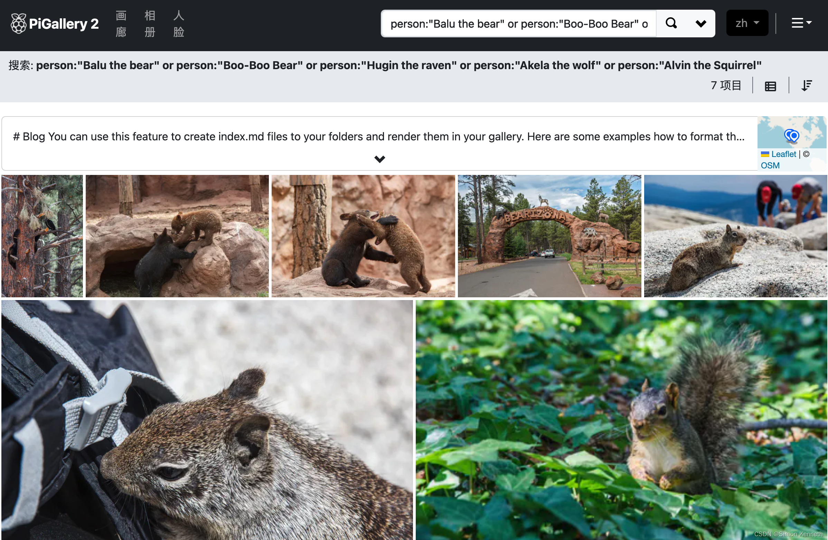This screenshot has width=828, height=540.
Task: Click inside the search query field
Action: pyautogui.click(x=518, y=24)
